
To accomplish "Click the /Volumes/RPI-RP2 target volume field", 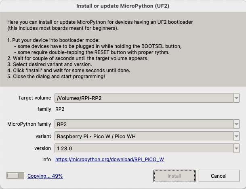I will (143, 98).
